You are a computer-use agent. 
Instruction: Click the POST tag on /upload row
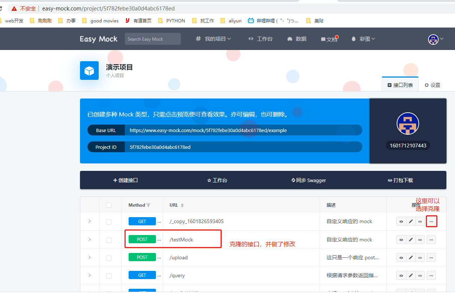pos(142,257)
